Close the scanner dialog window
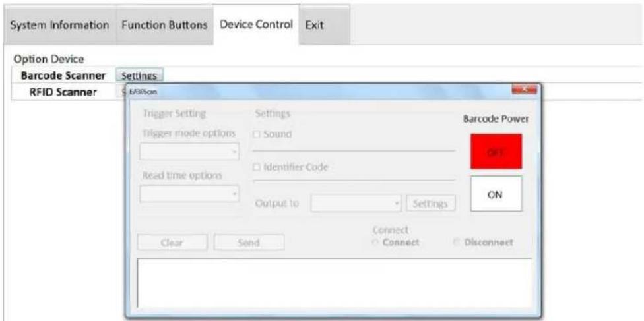This screenshot has width=644, height=321. 524,90
